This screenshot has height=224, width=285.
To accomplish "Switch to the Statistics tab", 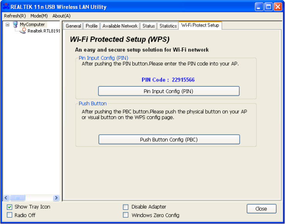I will pyautogui.click(x=168, y=26).
